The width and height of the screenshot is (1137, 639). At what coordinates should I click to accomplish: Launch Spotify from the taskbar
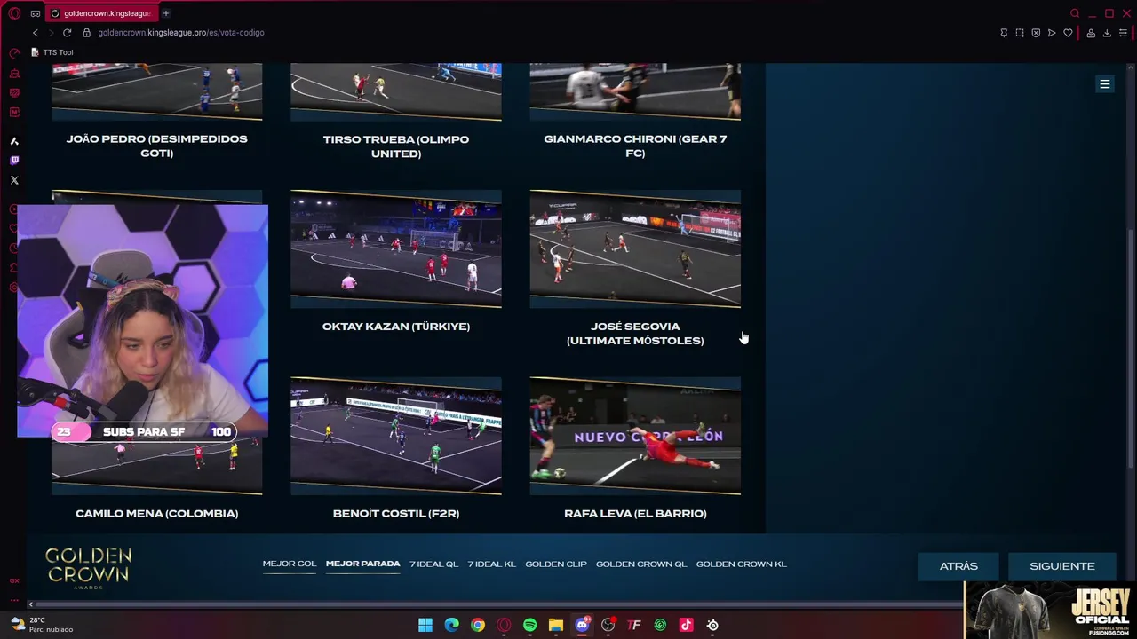pos(530,625)
